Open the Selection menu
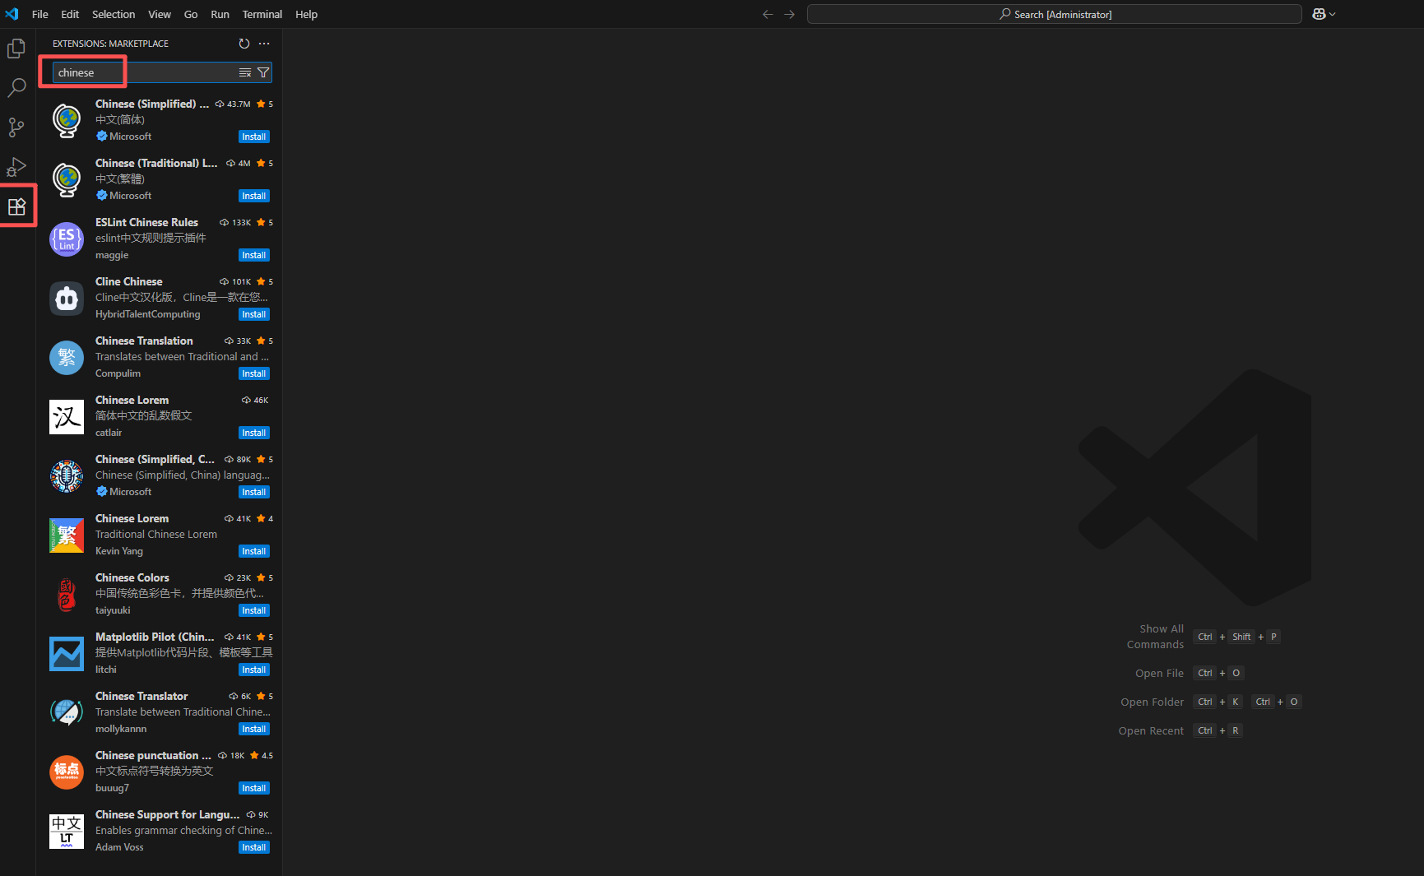Screen dimensions: 1424x876 coord(114,14)
